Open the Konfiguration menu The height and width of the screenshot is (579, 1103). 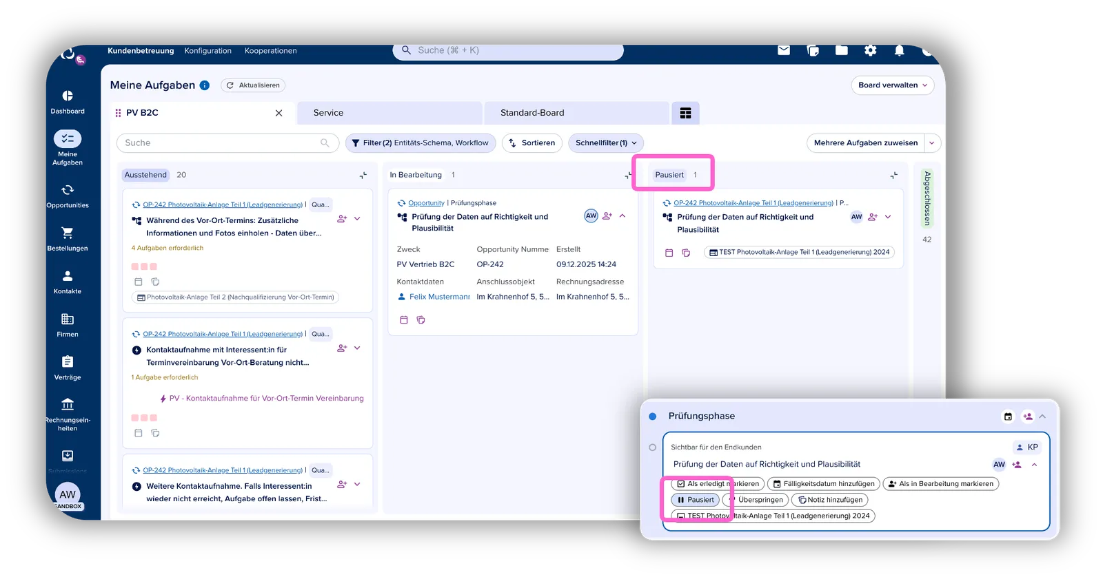pos(208,51)
